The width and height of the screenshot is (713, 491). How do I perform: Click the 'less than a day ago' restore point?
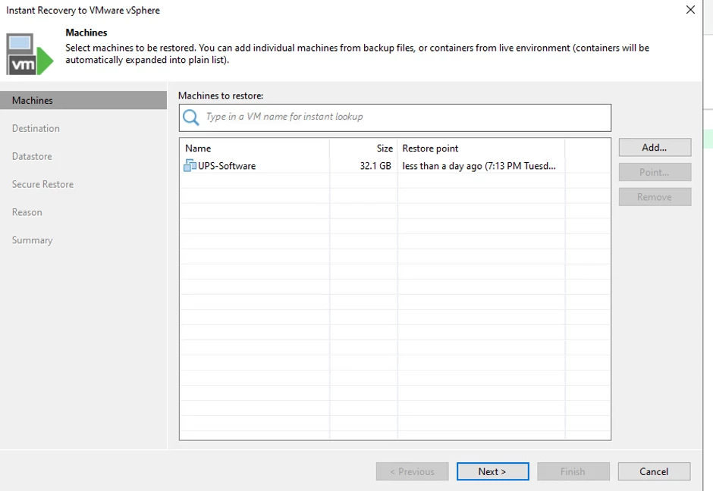[x=479, y=166]
